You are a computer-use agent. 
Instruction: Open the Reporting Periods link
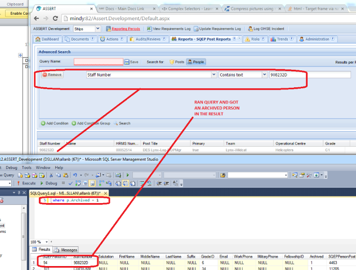pos(123,28)
